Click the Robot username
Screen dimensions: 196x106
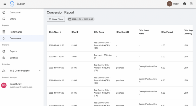point(176,4)
